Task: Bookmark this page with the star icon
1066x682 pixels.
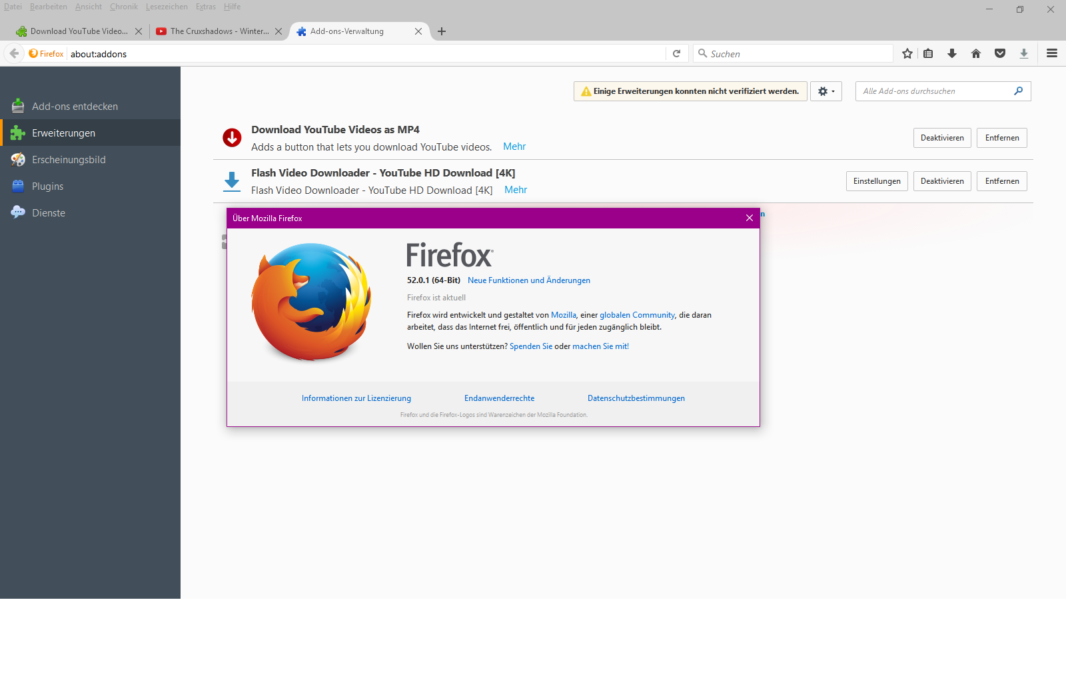Action: pos(907,54)
